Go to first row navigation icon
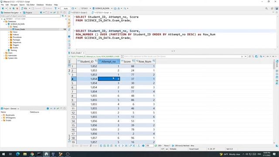Image resolution: width=279 pixels, height=157 pixels. coord(116,146)
